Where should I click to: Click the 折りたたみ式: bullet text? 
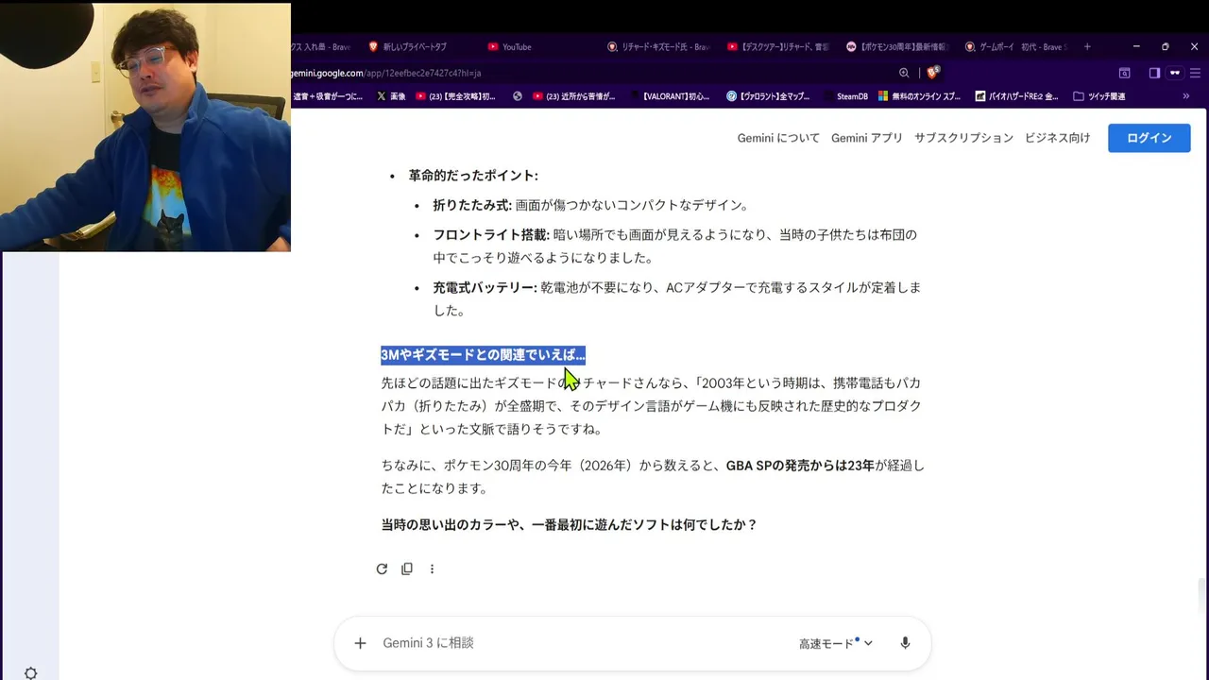tap(472, 205)
